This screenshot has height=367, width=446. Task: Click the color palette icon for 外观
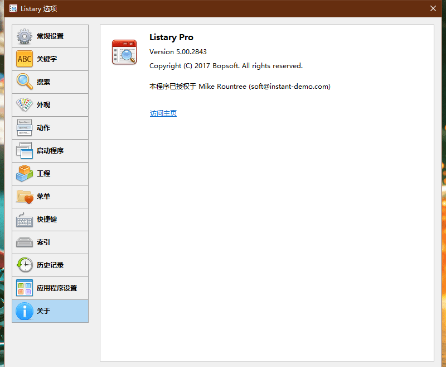coord(25,105)
